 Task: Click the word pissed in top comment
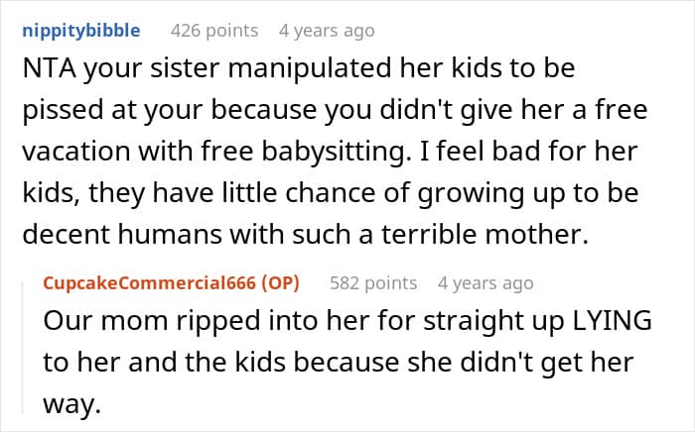[63, 110]
